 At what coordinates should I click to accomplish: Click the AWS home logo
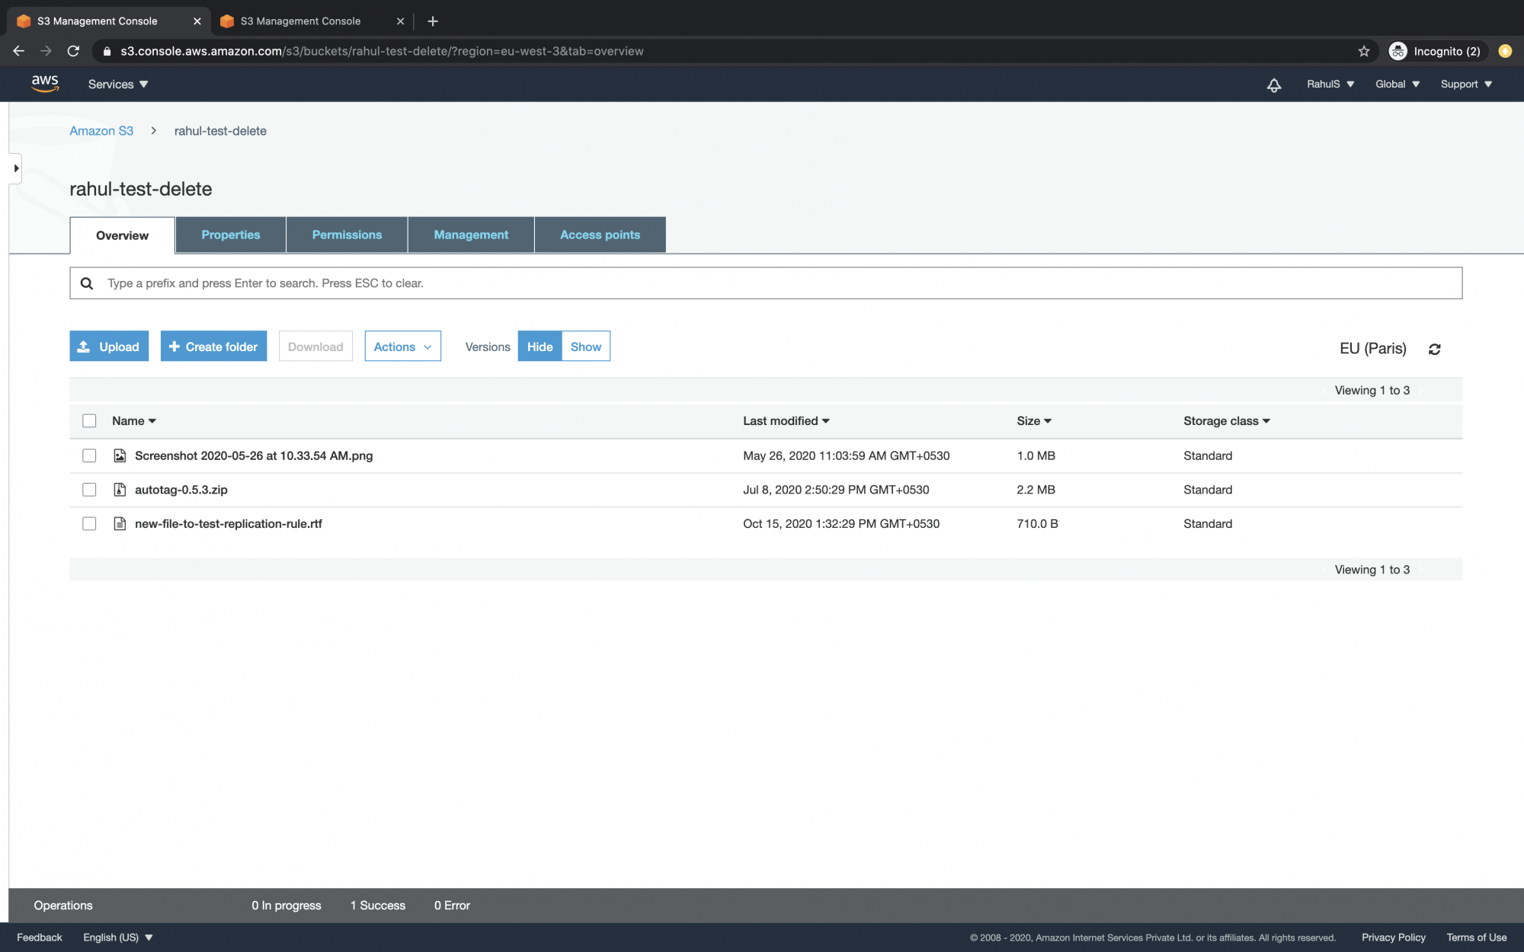[45, 84]
